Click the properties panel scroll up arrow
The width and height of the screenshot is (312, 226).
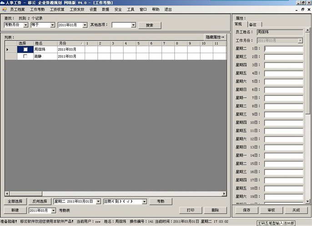point(307,30)
